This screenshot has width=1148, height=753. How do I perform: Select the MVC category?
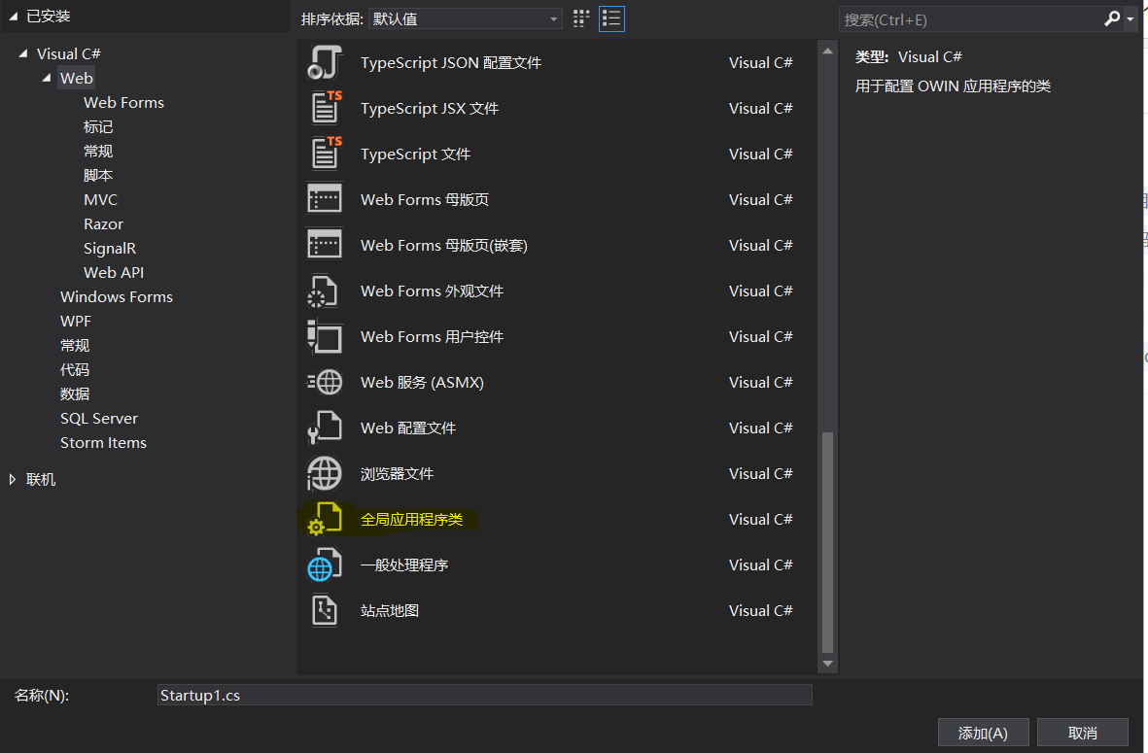coord(100,200)
